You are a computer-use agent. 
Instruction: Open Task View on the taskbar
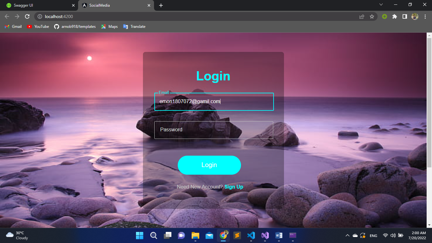pos(167,235)
